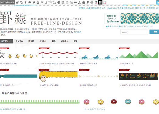Click the human figure silhouette icon
The image size is (159, 114).
pos(26,2)
